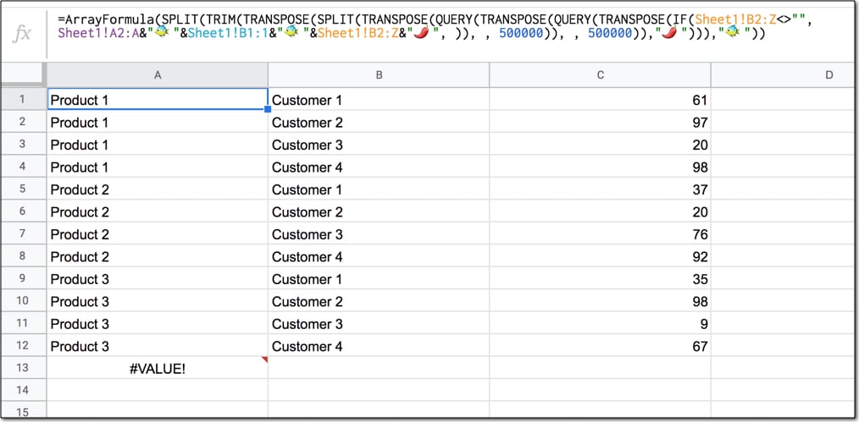The height and width of the screenshot is (422, 859).
Task: Select row 2 header
Action: (x=23, y=122)
